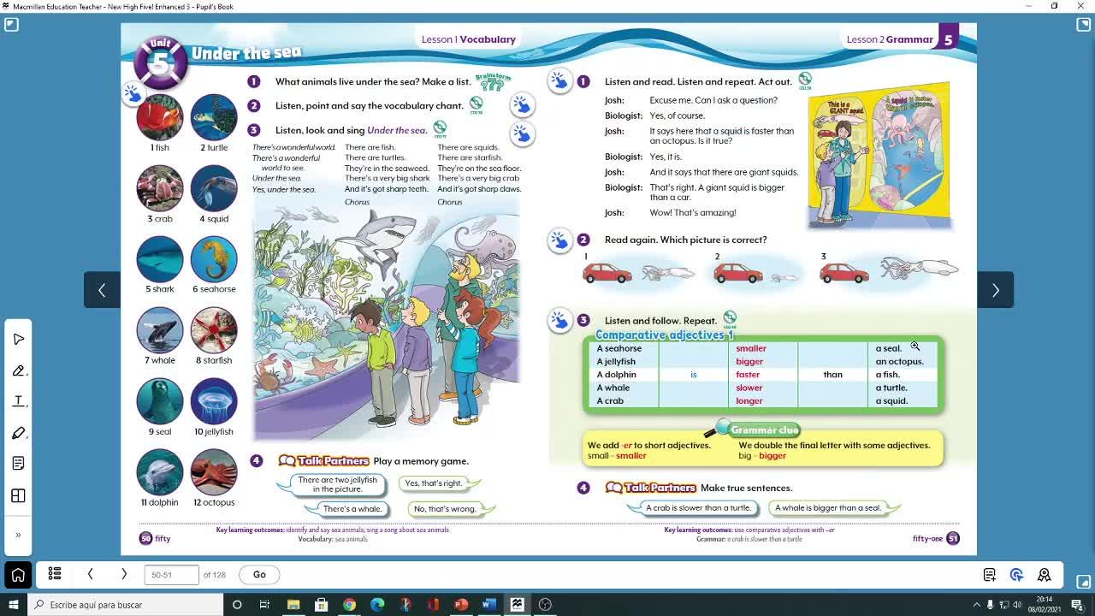Click the hand hotspot beside fish picture
Screen dimensions: 1095x616
coord(133,93)
